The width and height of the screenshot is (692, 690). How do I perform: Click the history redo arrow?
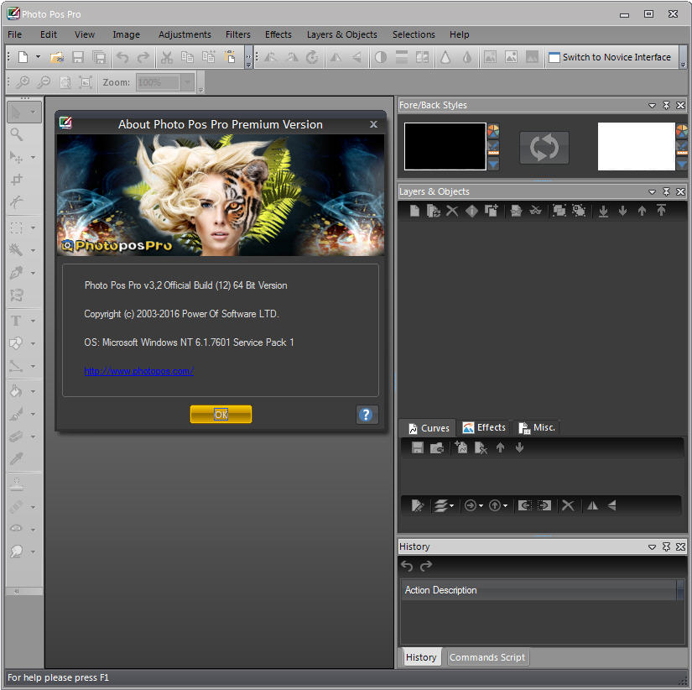coord(426,566)
